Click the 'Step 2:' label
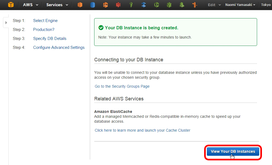The image size is (272, 165). (19, 30)
